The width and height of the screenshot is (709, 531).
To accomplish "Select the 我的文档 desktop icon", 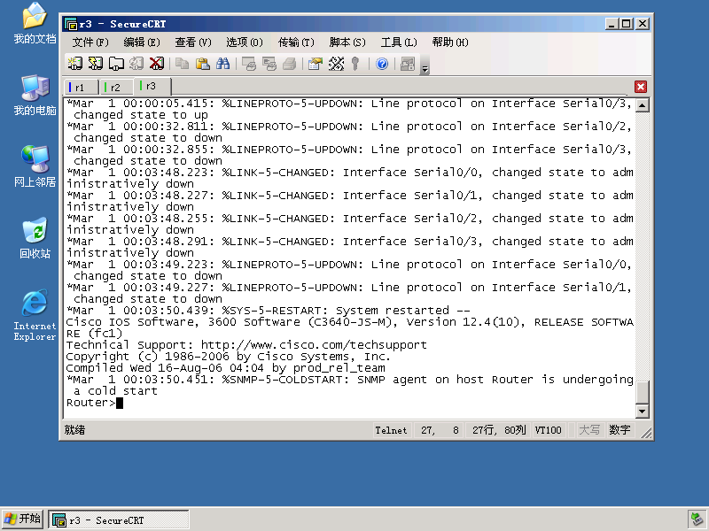I will [x=35, y=24].
